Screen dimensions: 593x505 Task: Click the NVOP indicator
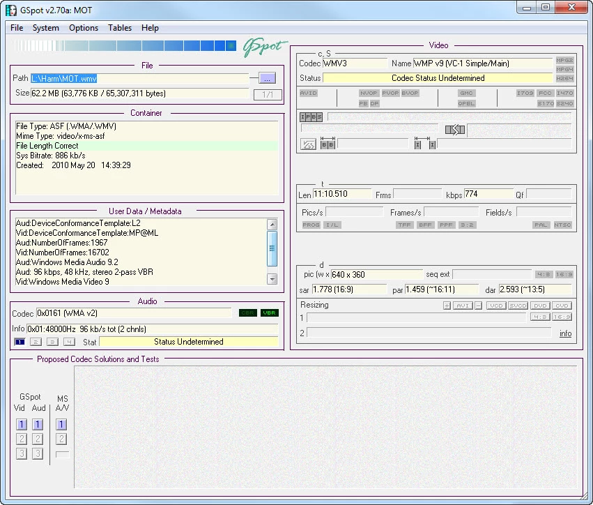point(369,93)
